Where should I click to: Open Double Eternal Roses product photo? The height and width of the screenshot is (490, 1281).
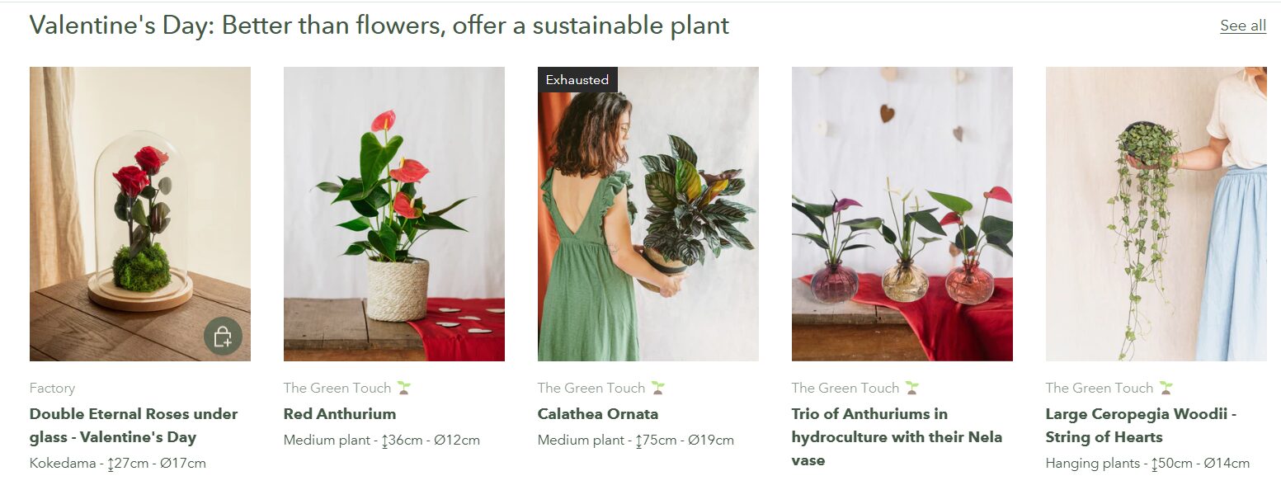point(140,198)
